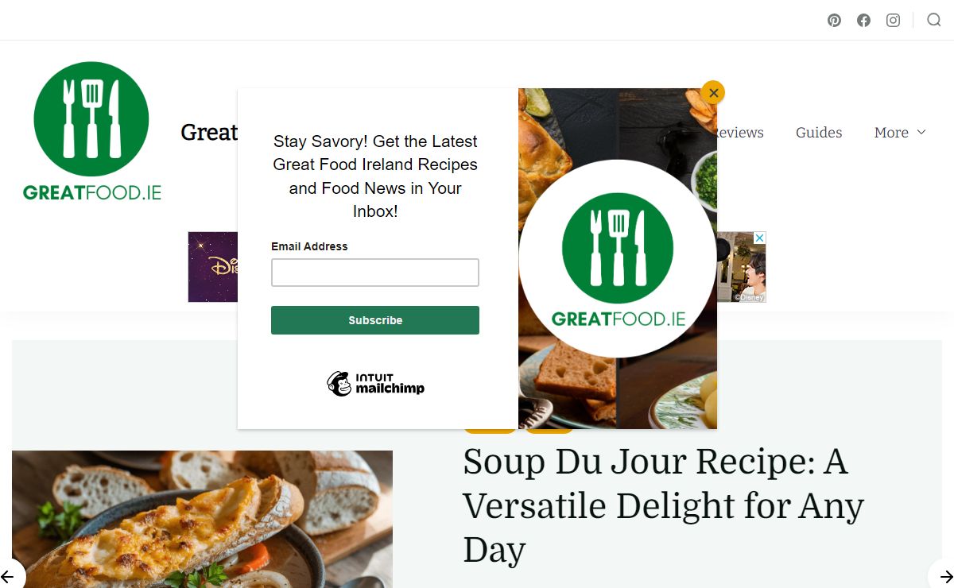The height and width of the screenshot is (588, 954).
Task: Expand the More menu chevron
Action: click(921, 132)
